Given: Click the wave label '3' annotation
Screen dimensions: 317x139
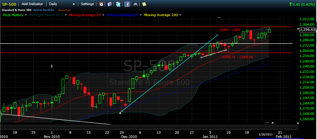Looking at the screenshot, I should pyautogui.click(x=51, y=66).
